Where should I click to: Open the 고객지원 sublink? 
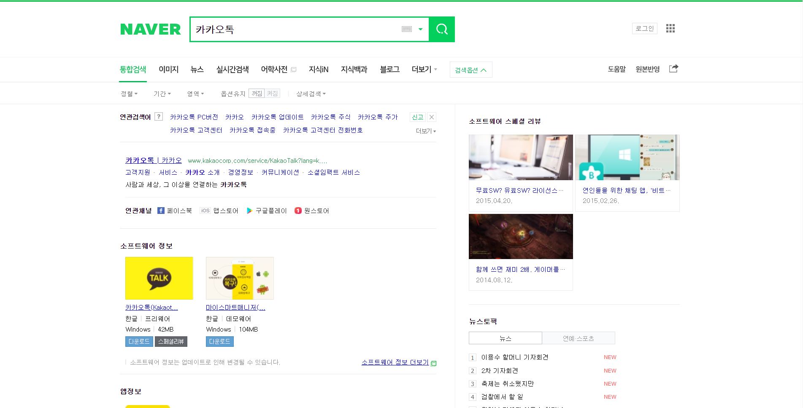pos(138,172)
